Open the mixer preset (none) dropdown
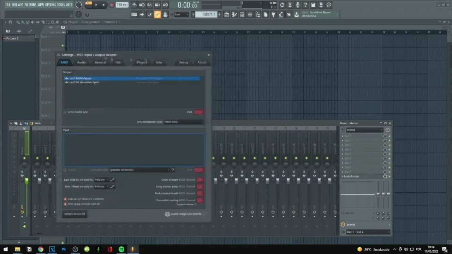The image size is (452, 254). point(364,130)
